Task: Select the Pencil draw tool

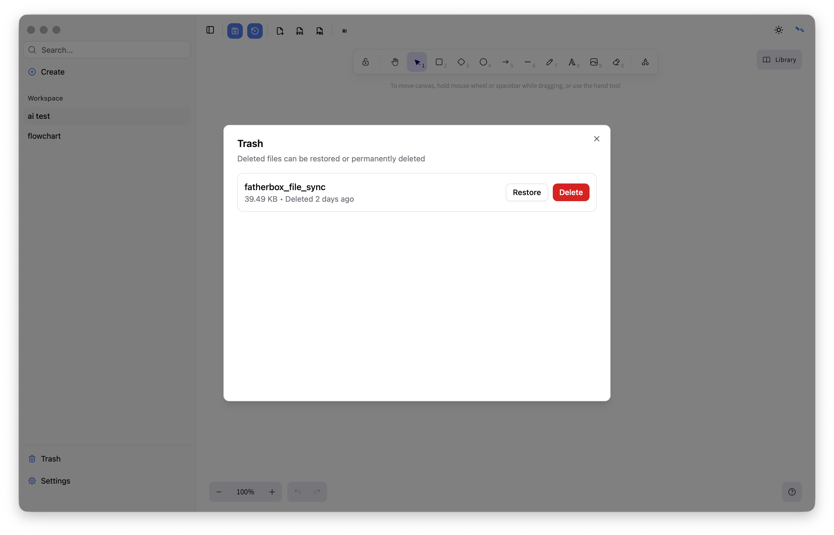Action: pyautogui.click(x=550, y=62)
